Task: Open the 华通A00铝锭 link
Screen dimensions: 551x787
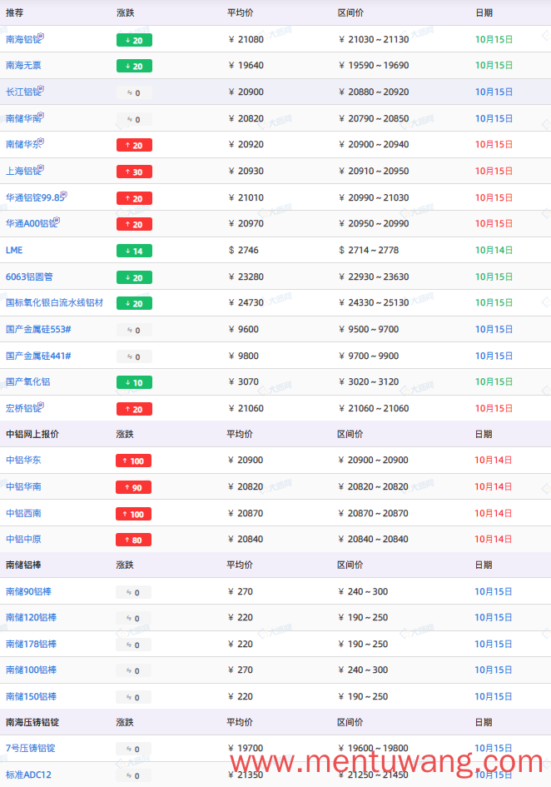Action: pos(30,224)
